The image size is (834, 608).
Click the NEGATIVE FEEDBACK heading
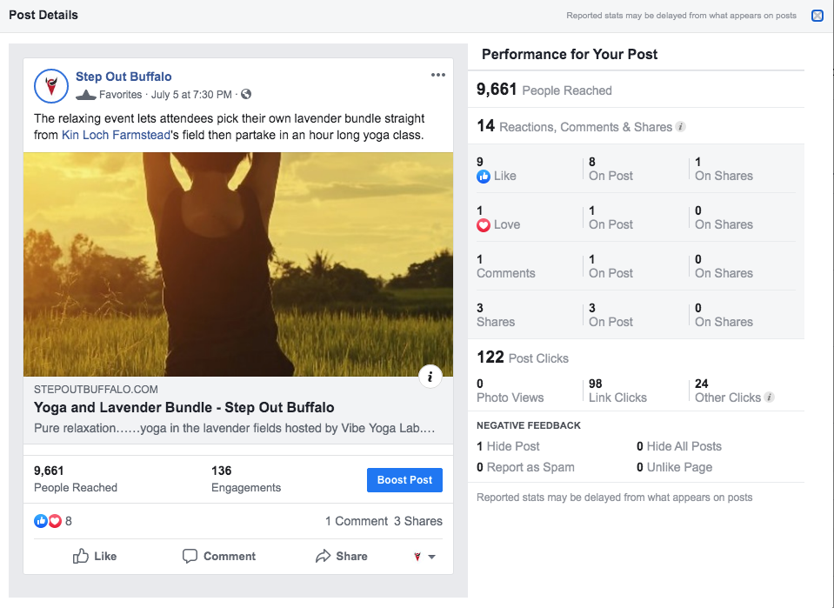529,425
